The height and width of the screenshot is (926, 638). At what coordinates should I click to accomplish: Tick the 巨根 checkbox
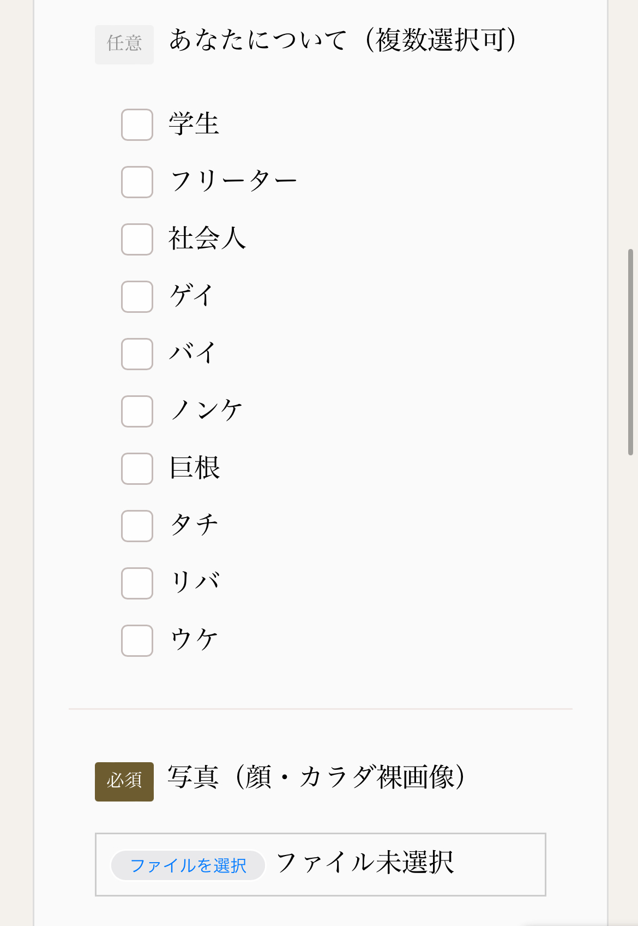pos(137,469)
